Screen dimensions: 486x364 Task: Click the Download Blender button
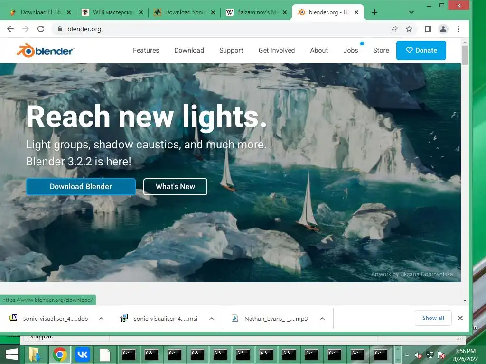pos(81,187)
